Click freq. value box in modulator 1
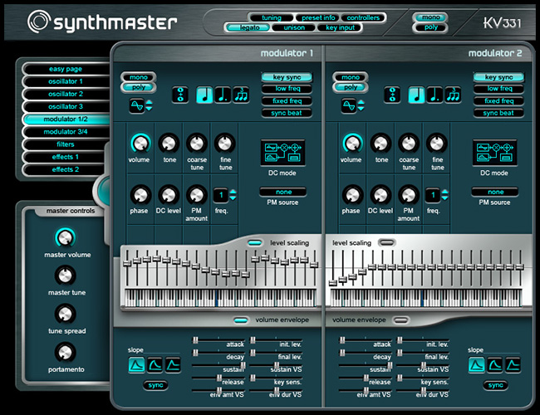540x415 pixels. pyautogui.click(x=221, y=195)
